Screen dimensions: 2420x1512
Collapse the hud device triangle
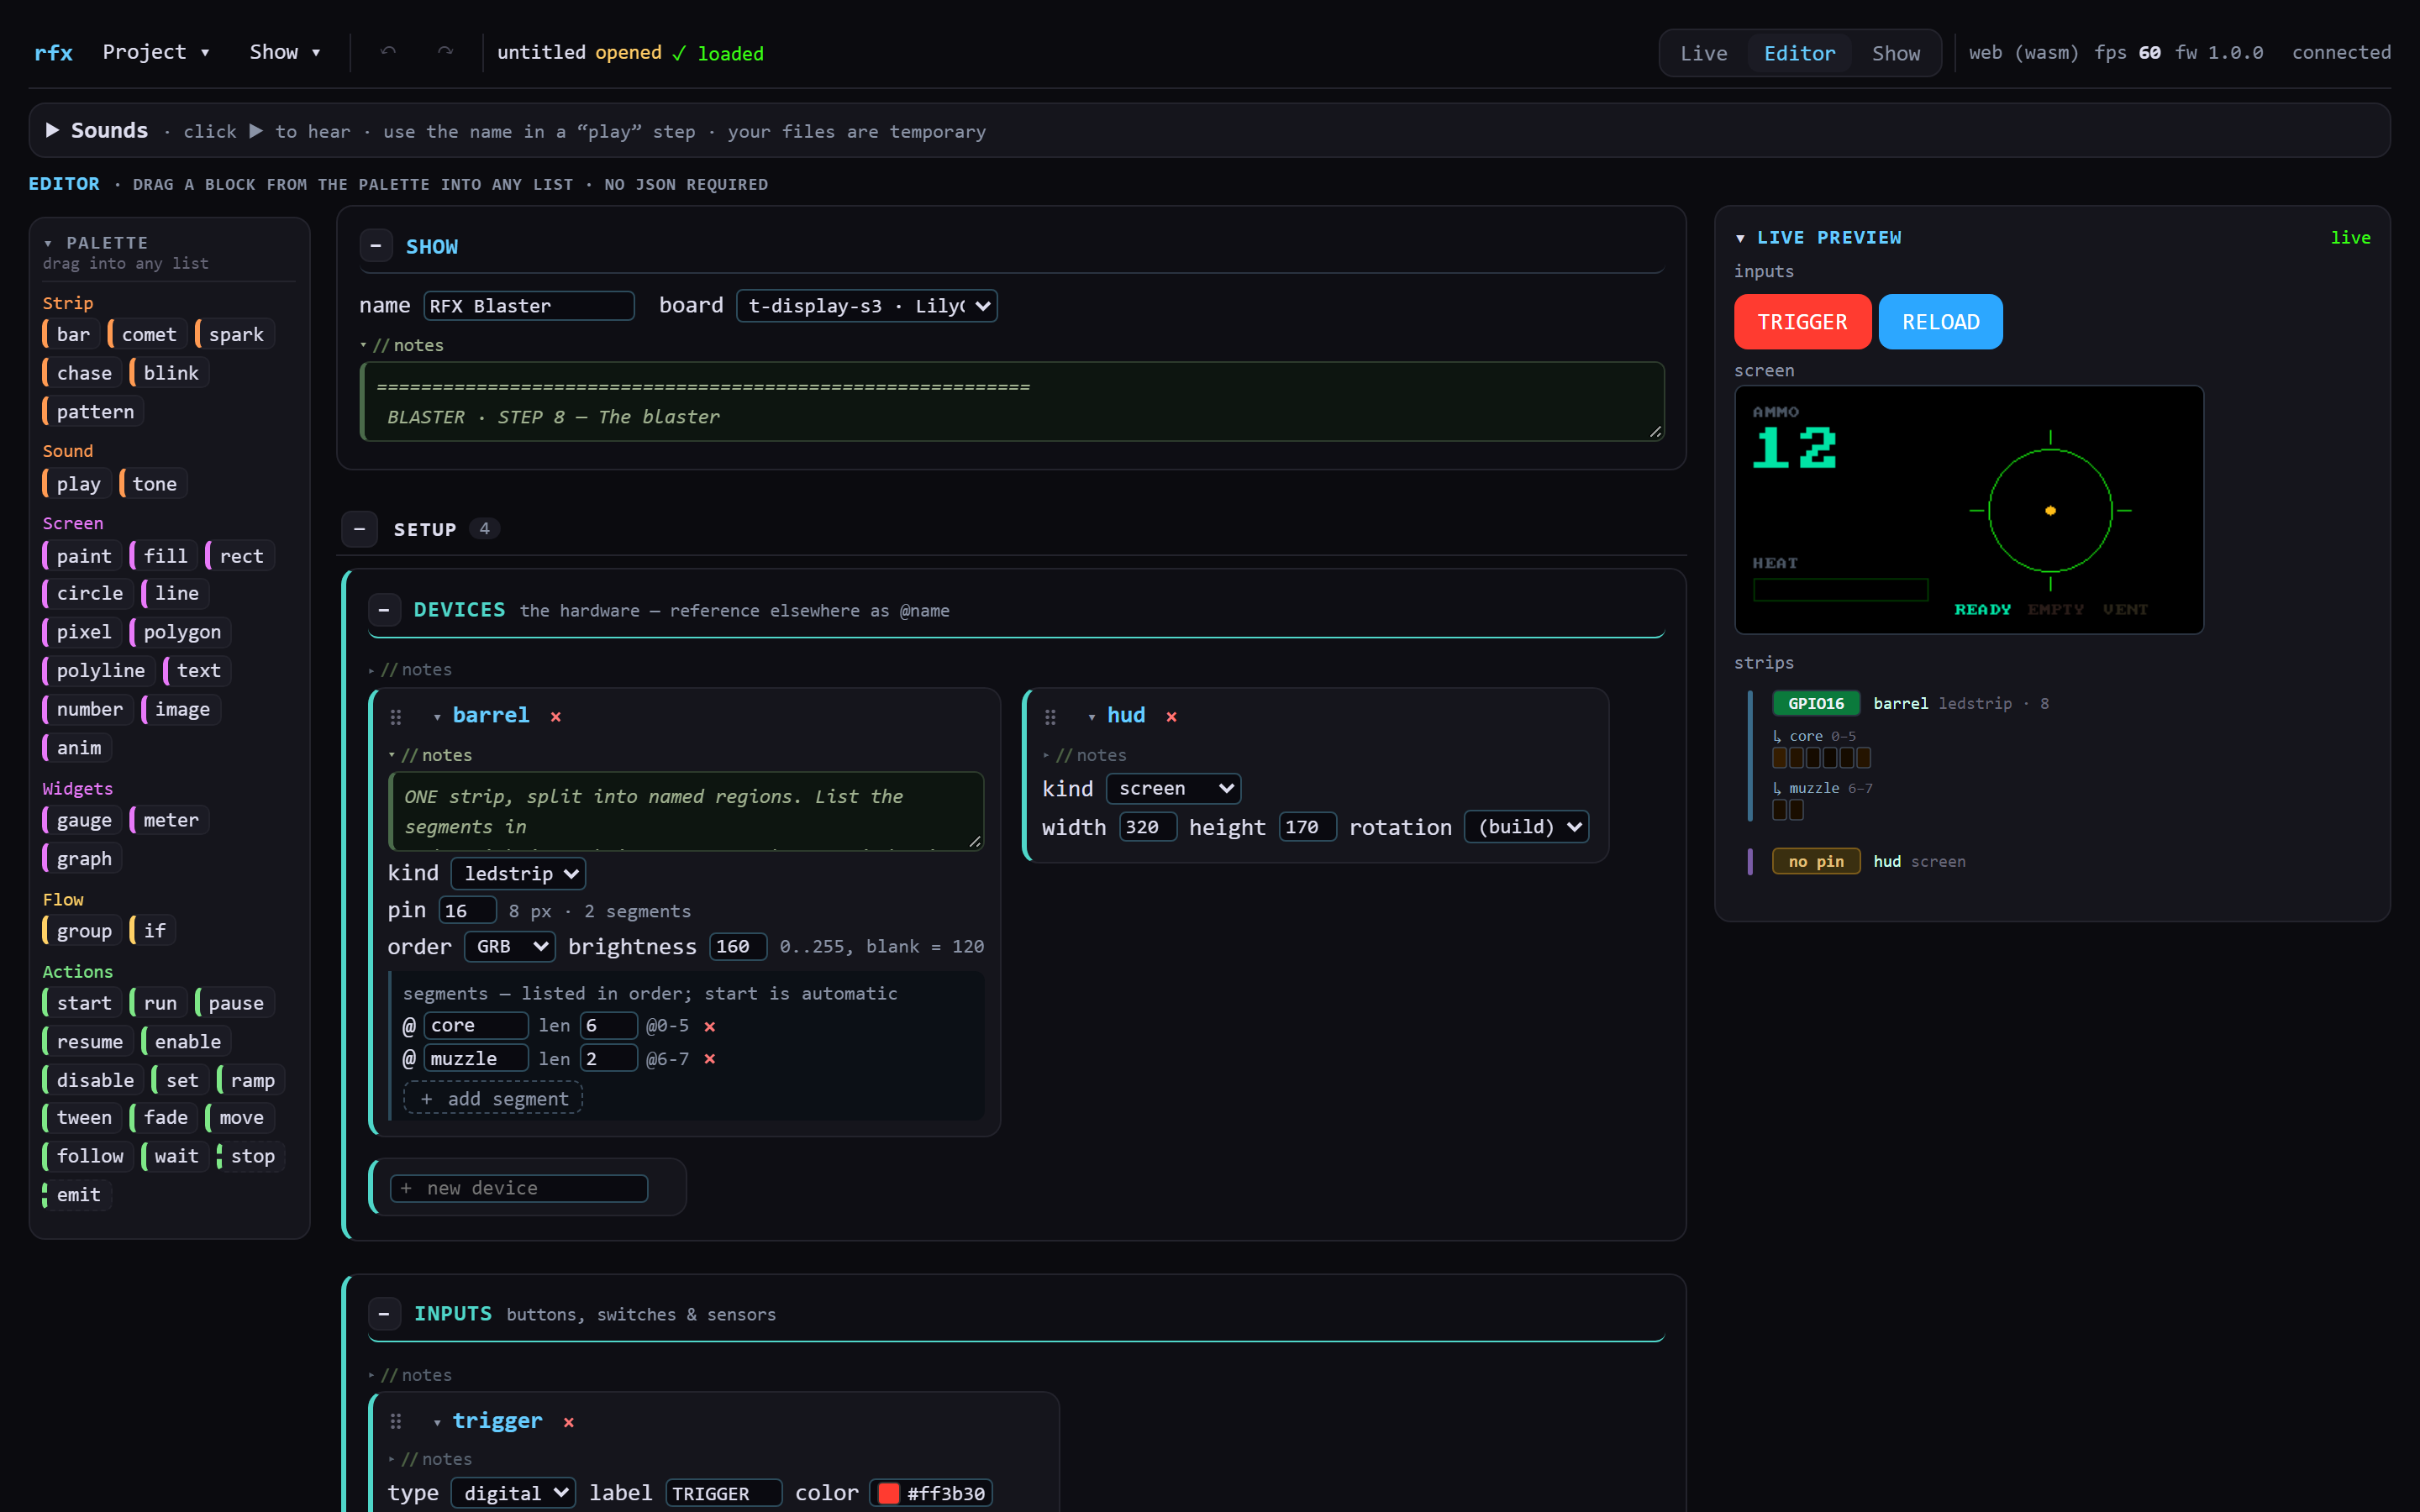(1091, 717)
